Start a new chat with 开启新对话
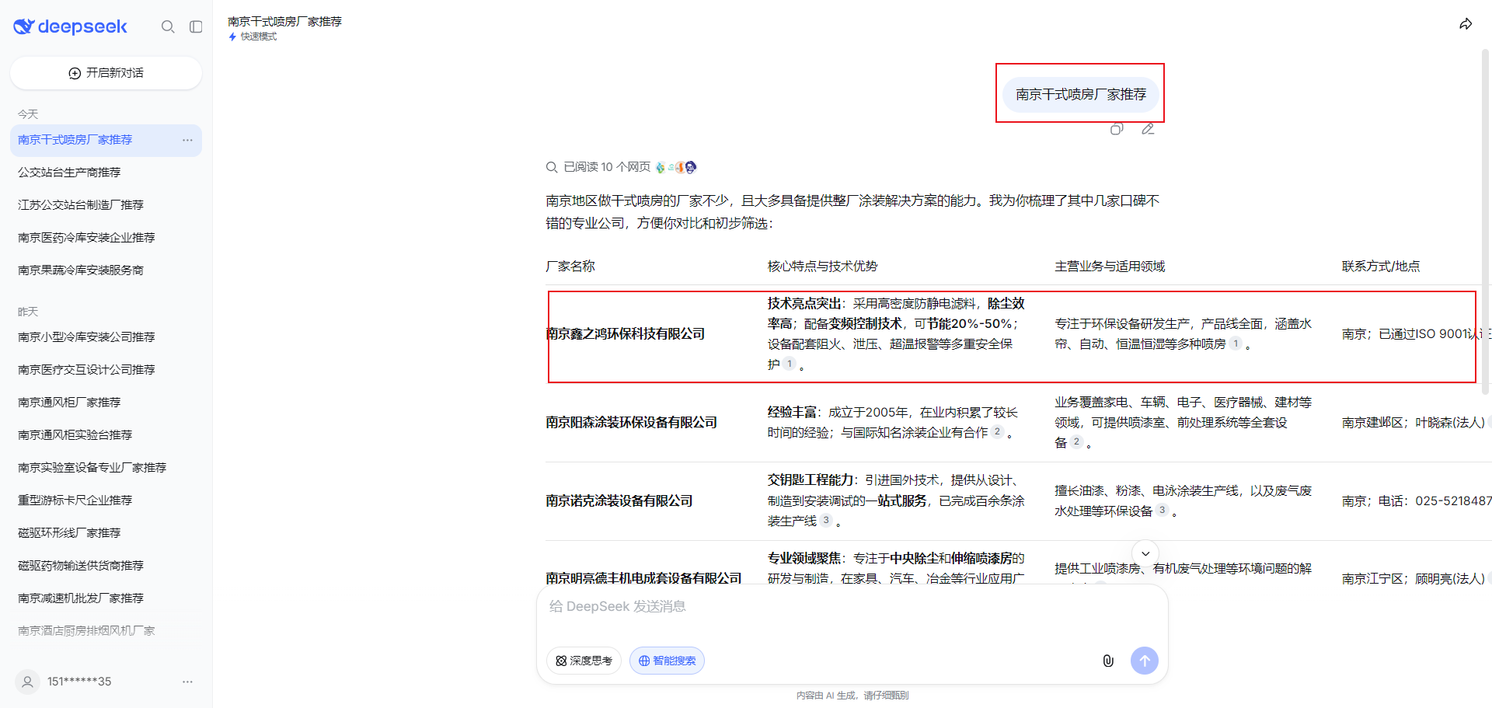Viewport: 1492px width, 708px height. tap(106, 73)
